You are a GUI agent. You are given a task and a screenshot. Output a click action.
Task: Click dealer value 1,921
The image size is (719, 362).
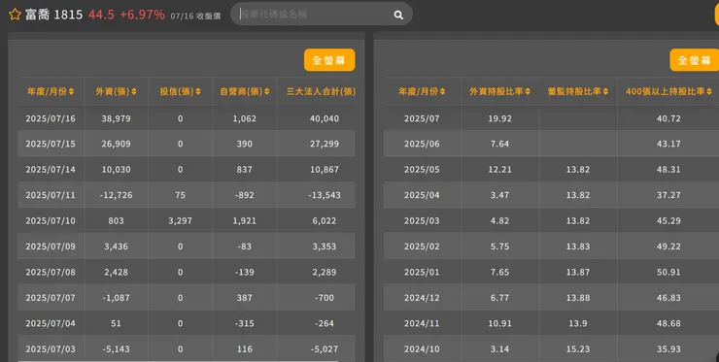point(245,221)
